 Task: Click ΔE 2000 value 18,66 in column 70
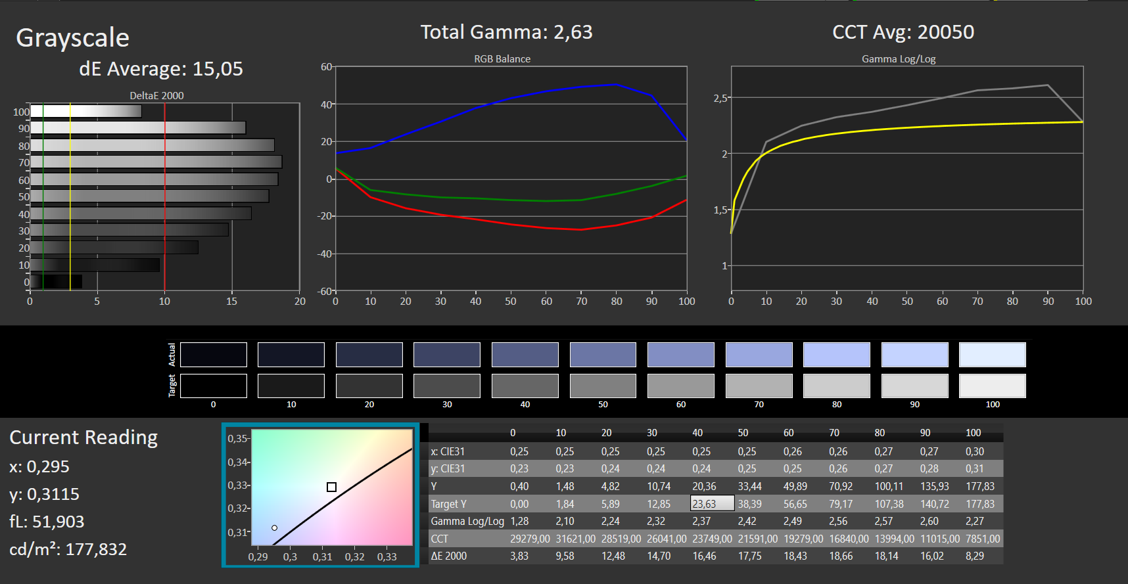coord(841,556)
